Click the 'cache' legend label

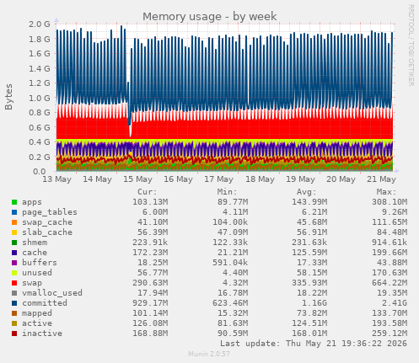35,253
